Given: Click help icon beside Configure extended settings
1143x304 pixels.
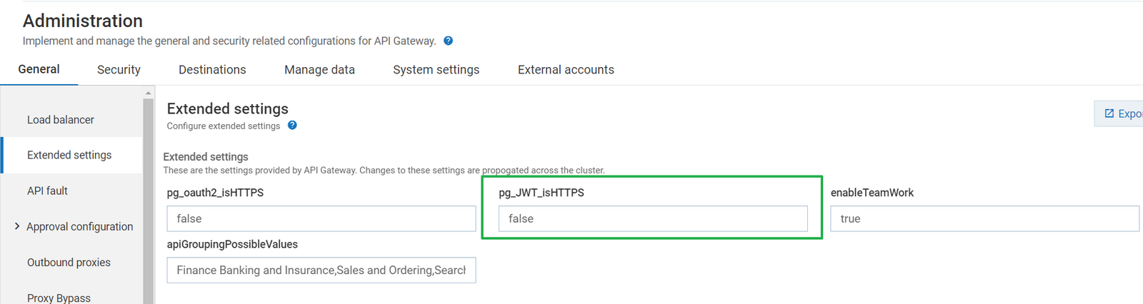Looking at the screenshot, I should tap(292, 126).
